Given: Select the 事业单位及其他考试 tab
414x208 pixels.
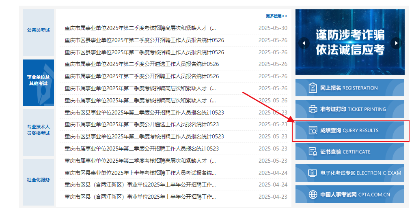Looking at the screenshot, I should click(38, 80).
